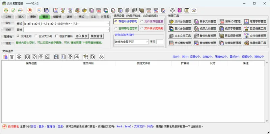Click the green eye preview toolbar icon
270x134 pixels.
6,10
